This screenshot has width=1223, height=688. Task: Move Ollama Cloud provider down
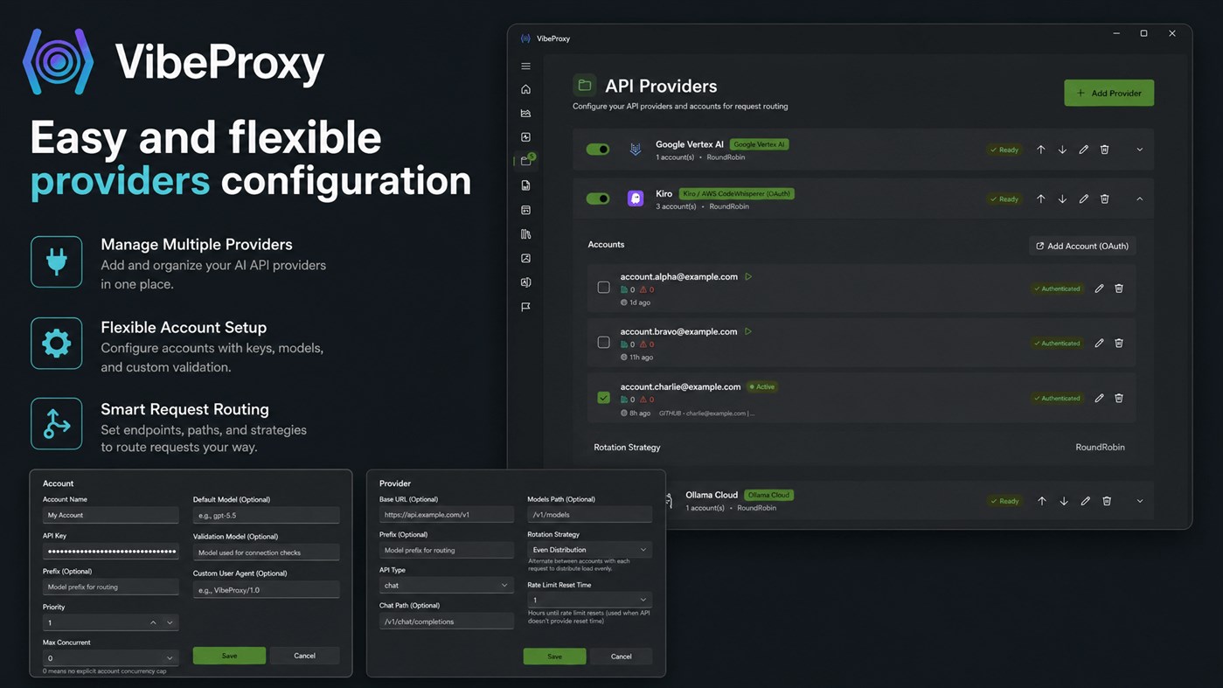click(x=1064, y=501)
